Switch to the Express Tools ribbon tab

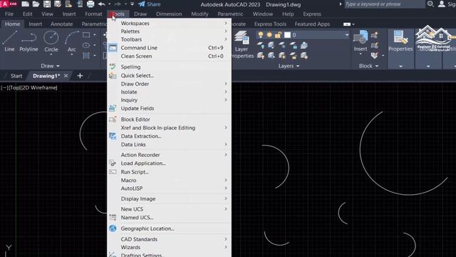(x=270, y=24)
